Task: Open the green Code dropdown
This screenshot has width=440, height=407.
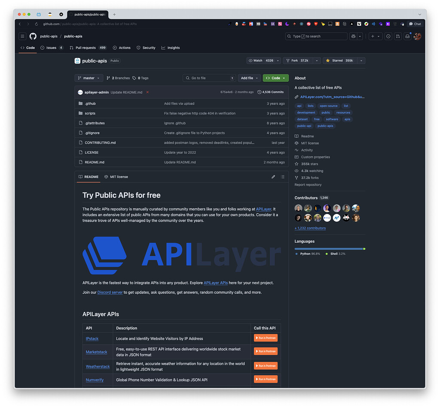Action: pos(275,78)
